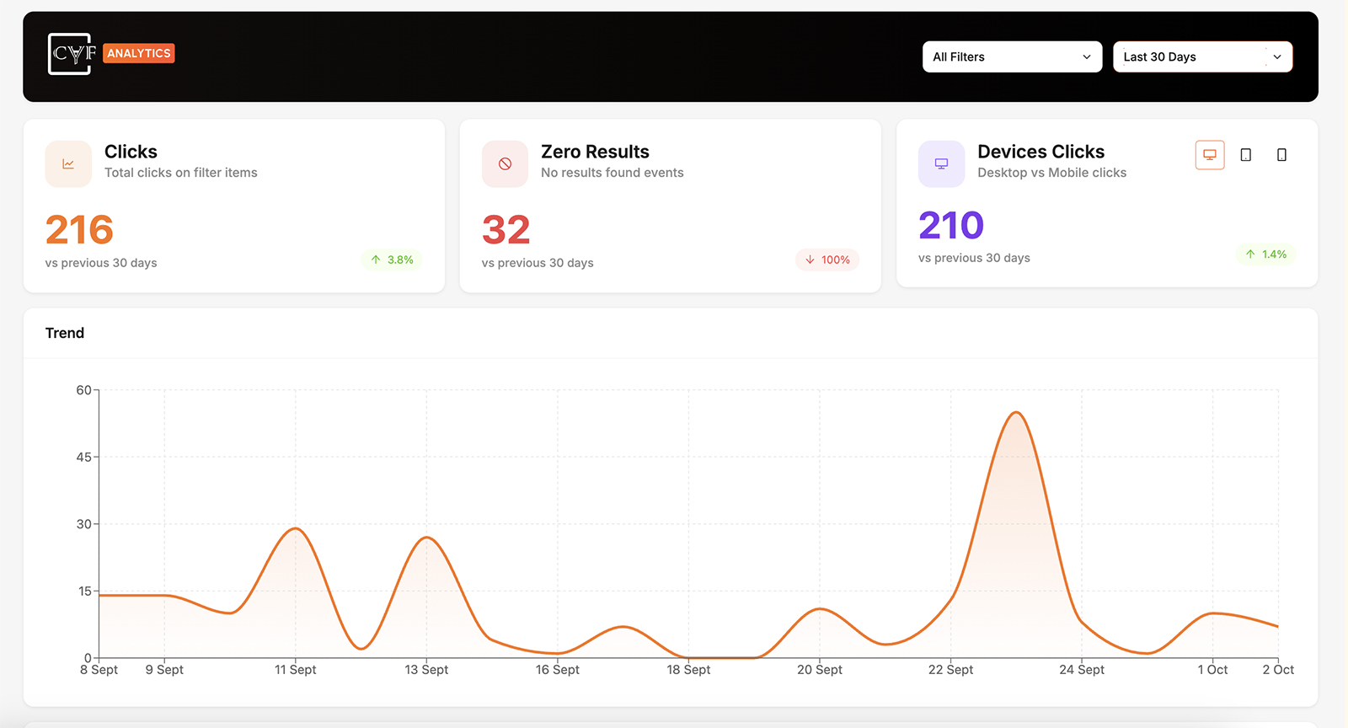Click the 8 Sept axis label
The height and width of the screenshot is (728, 1348).
coord(99,670)
